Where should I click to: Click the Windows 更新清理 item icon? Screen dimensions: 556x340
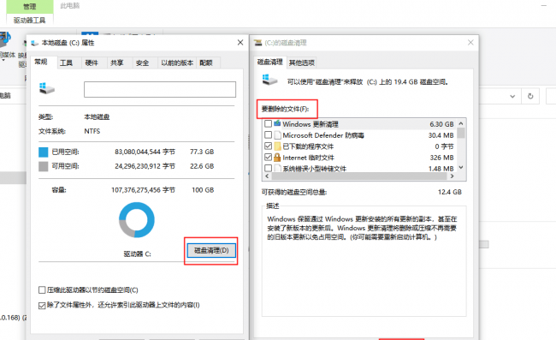[277, 123]
